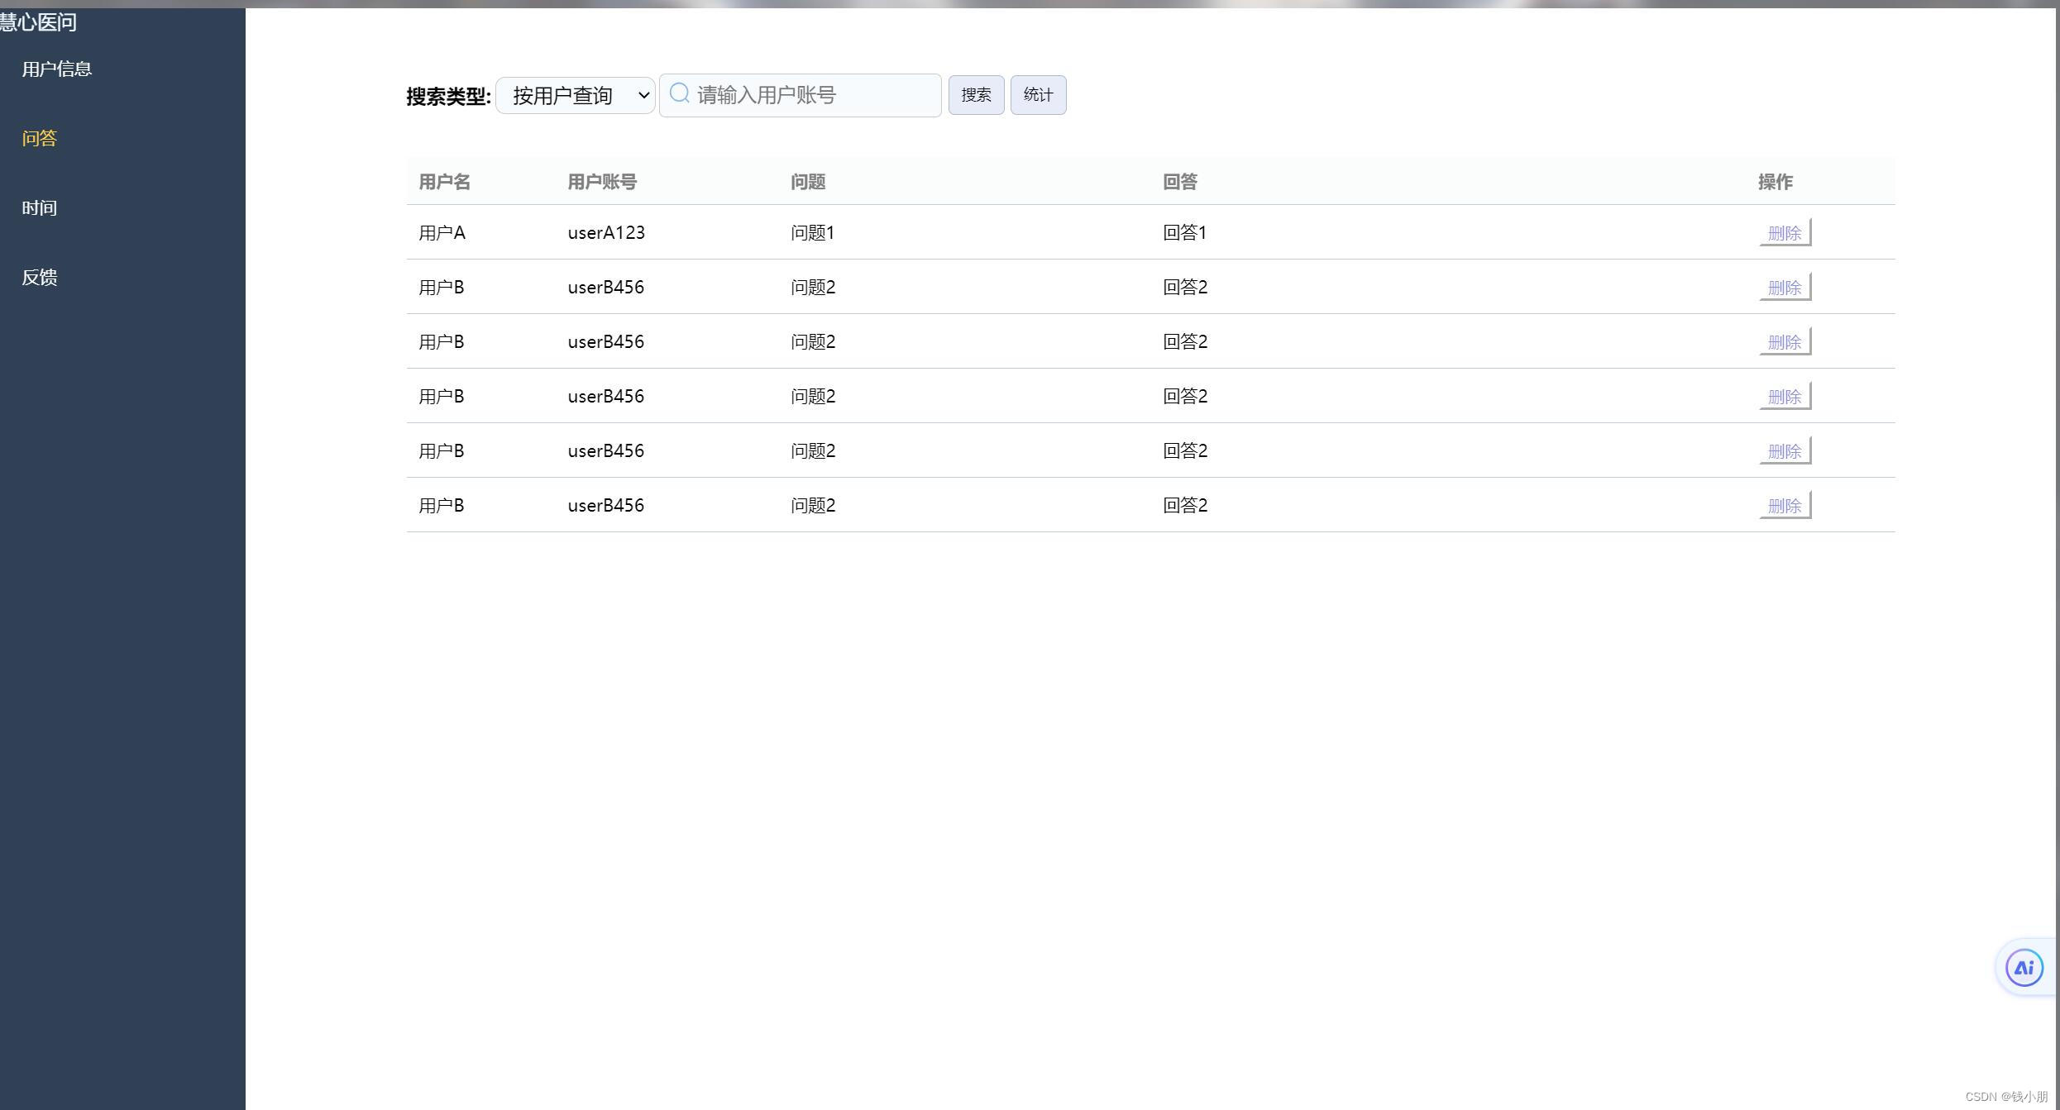Image resolution: width=2060 pixels, height=1110 pixels.
Task: Open 用户信息 in the sidebar
Action: point(57,69)
